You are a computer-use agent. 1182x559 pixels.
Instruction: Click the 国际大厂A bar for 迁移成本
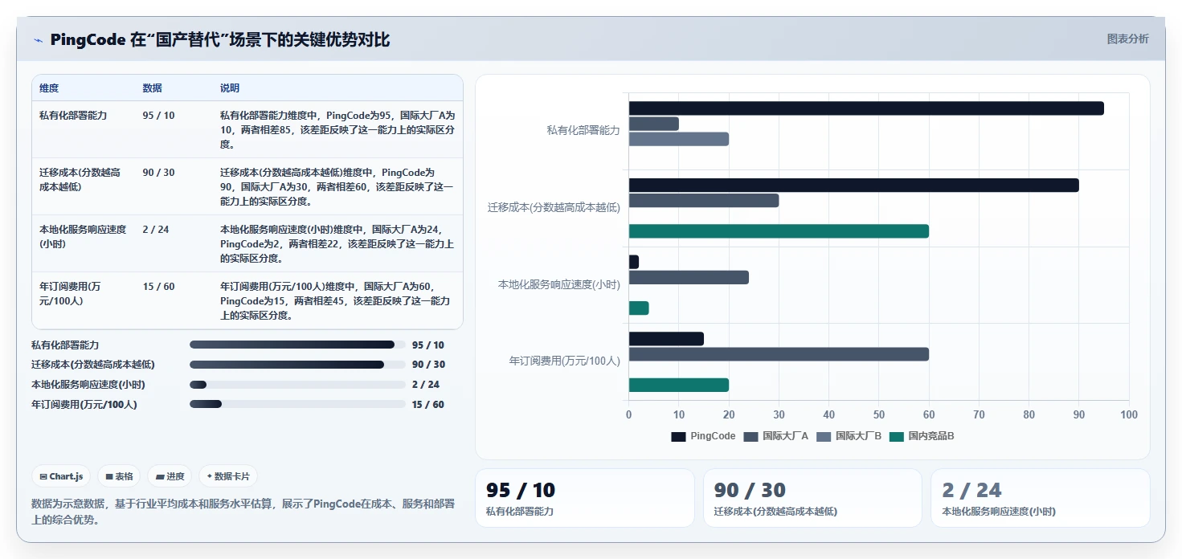pyautogui.click(x=704, y=201)
